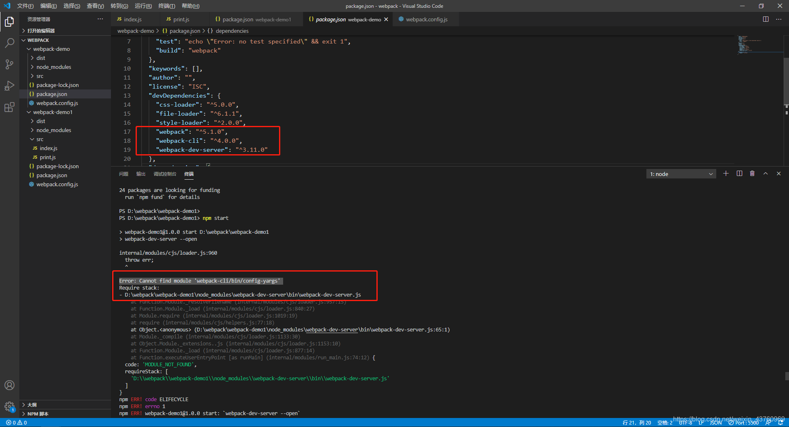Open the Explorer view in activity bar

coord(9,21)
